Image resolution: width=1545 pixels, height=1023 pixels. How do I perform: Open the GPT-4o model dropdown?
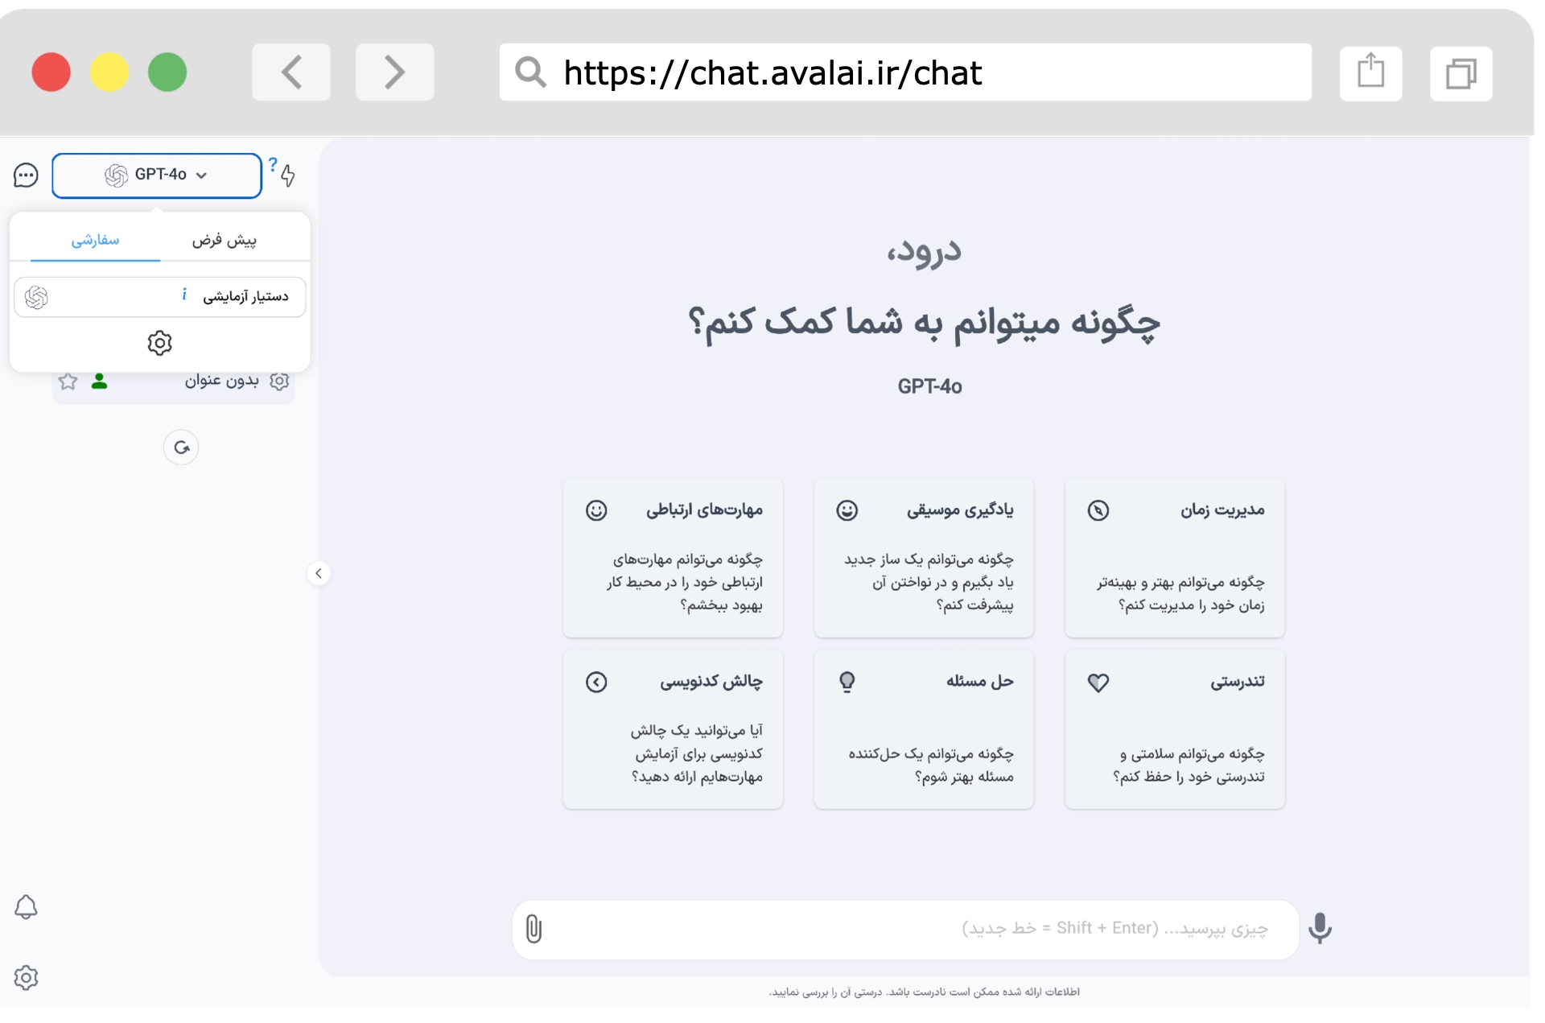click(x=157, y=175)
